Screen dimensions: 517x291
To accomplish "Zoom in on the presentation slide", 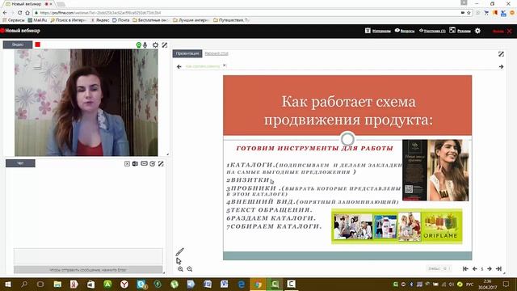I will pyautogui.click(x=180, y=269).
